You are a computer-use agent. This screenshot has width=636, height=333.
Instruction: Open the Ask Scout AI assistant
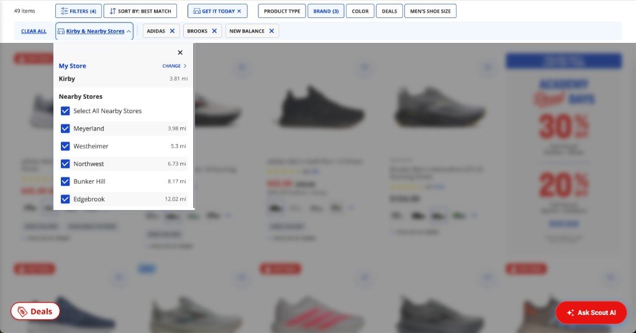[591, 312]
